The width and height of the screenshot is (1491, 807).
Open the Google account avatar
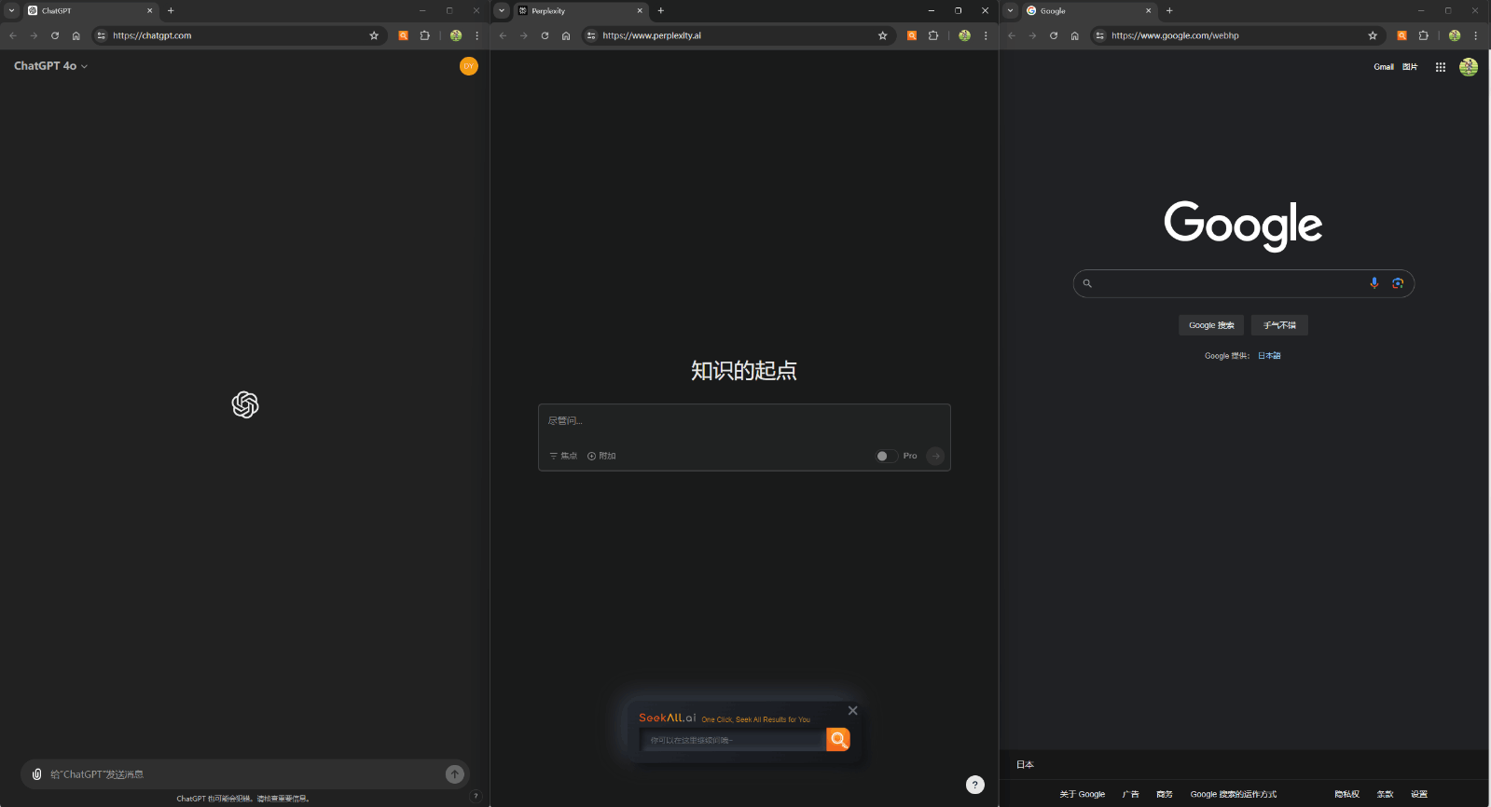1469,67
